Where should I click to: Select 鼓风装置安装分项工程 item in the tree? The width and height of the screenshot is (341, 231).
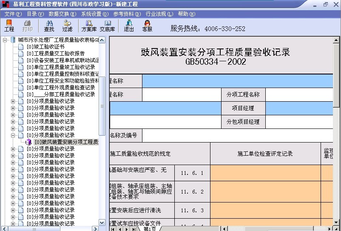[x=66, y=142]
